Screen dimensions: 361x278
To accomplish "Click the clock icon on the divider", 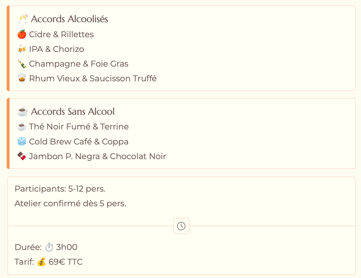I will [181, 226].
